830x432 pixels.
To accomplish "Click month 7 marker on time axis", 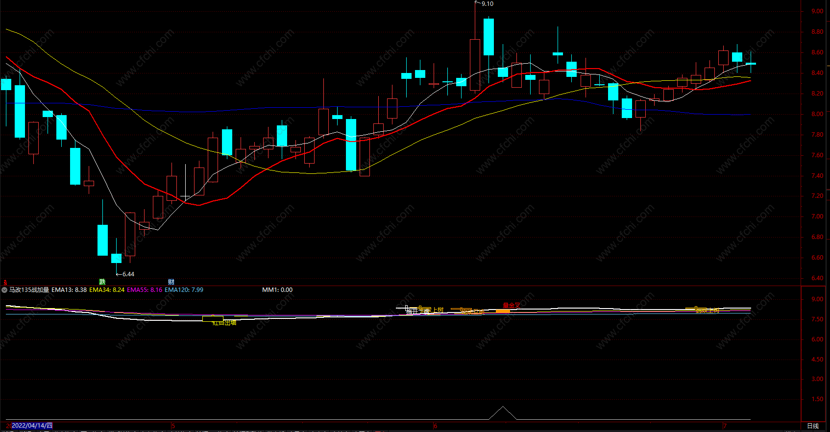I will tap(725, 426).
